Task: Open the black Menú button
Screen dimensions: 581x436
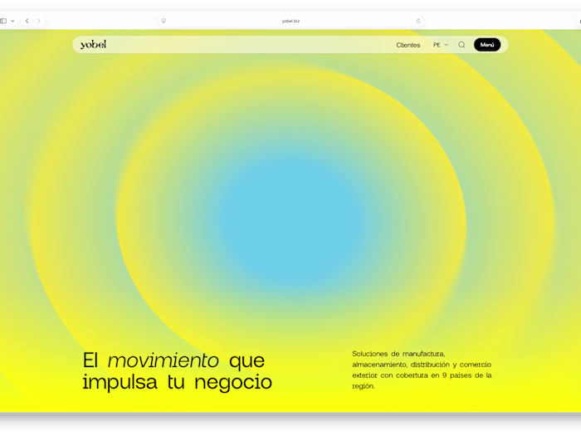Action: pos(487,45)
